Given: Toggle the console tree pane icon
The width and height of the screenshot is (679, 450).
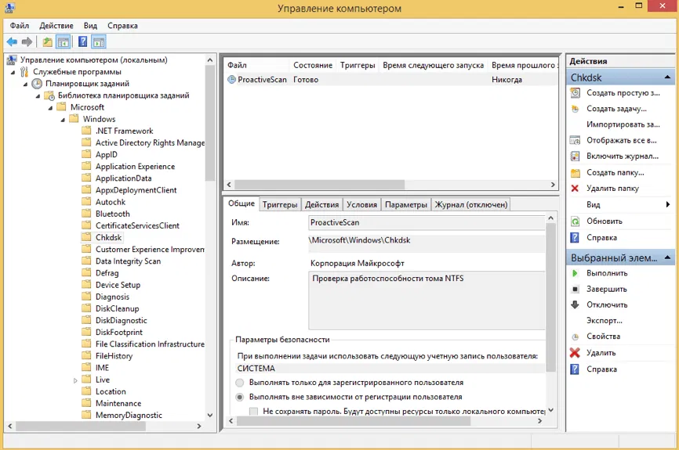Looking at the screenshot, I should [x=64, y=42].
